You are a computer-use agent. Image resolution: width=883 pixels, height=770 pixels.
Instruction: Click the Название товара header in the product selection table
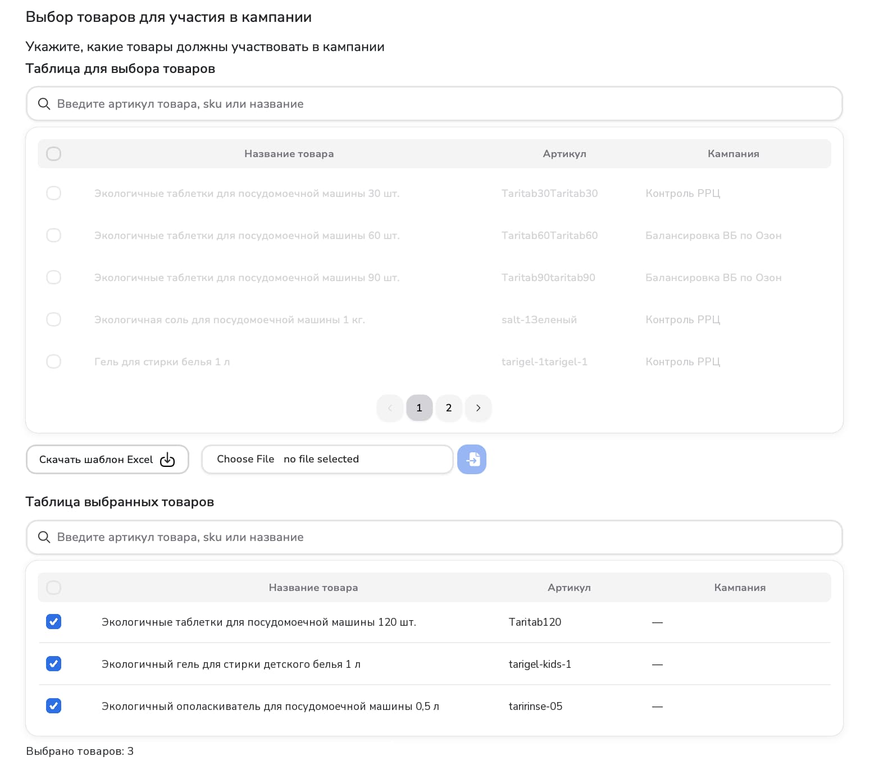pos(289,154)
